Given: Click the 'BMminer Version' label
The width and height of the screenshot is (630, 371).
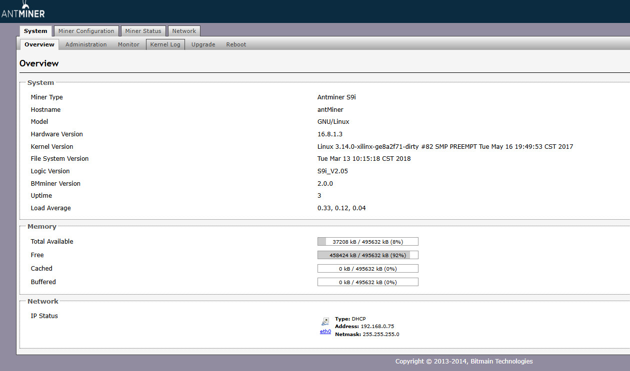Looking at the screenshot, I should pos(55,184).
